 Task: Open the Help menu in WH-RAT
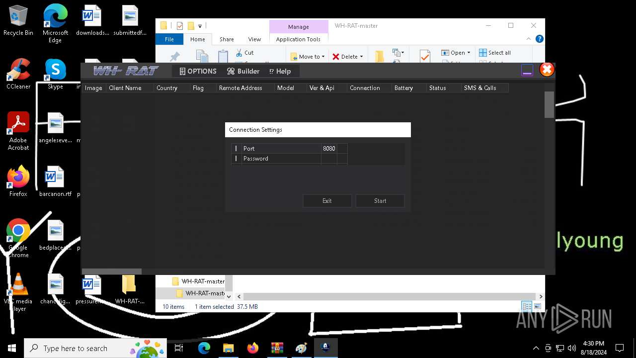pyautogui.click(x=280, y=71)
